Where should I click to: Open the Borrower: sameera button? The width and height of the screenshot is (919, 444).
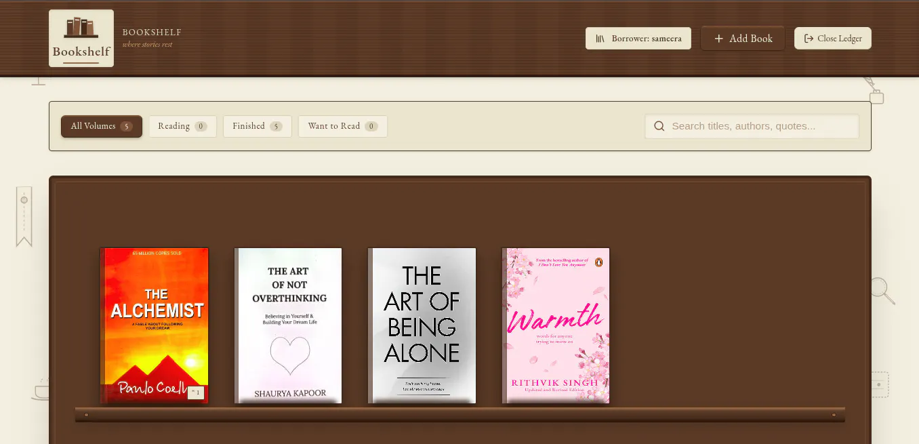(x=638, y=39)
